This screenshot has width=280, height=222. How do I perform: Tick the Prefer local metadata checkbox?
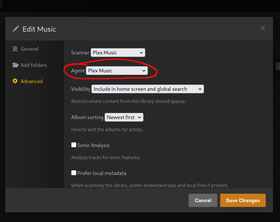[74, 173]
